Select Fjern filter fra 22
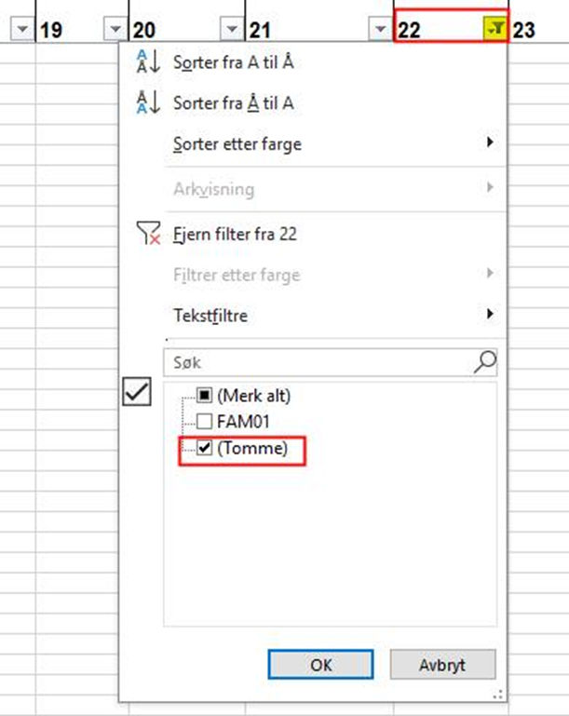569x716 pixels. [235, 235]
